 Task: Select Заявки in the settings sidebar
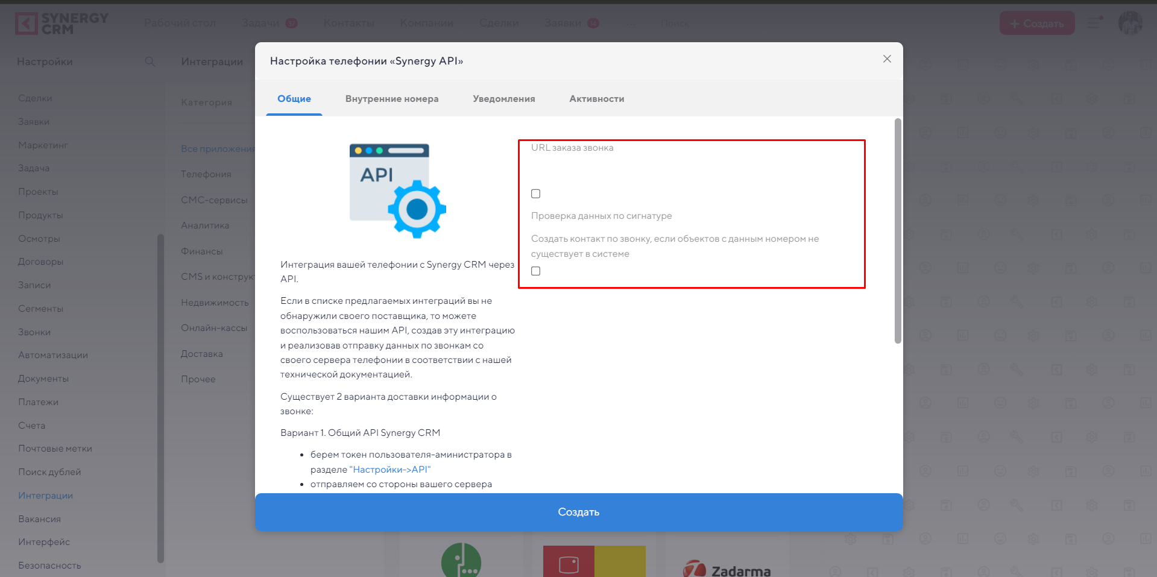pos(34,122)
